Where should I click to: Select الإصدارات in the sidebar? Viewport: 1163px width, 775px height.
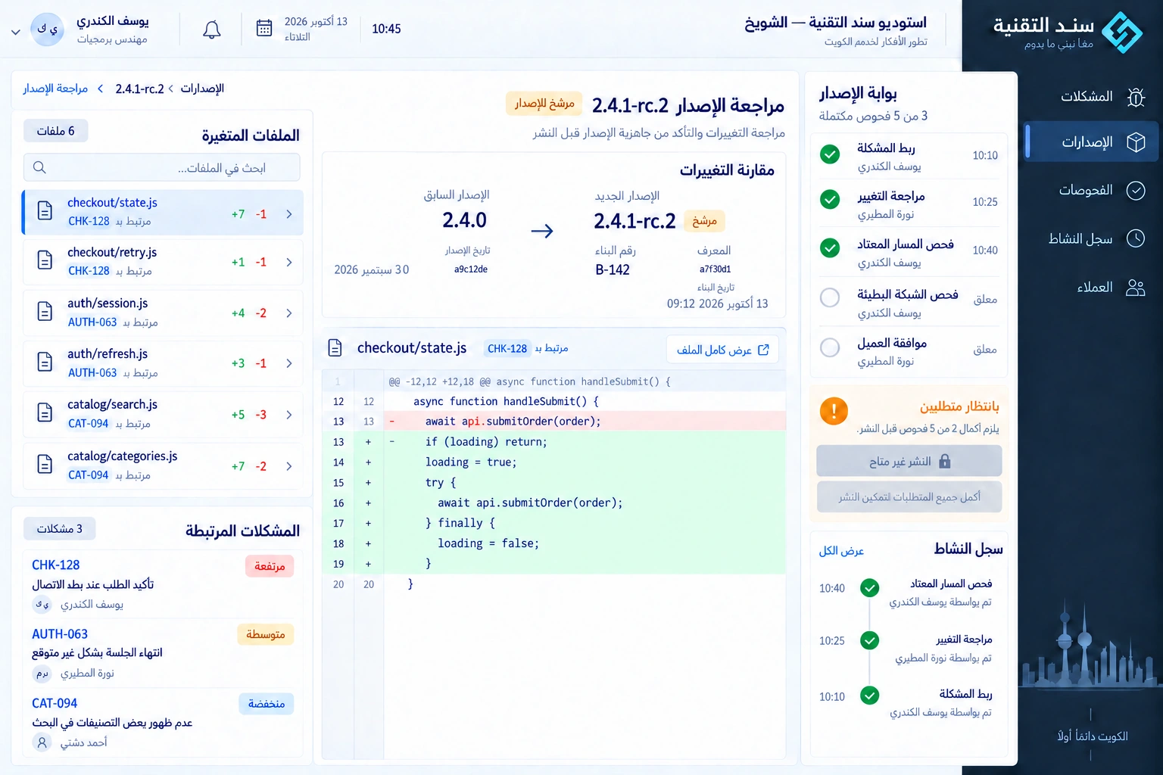(x=1091, y=142)
